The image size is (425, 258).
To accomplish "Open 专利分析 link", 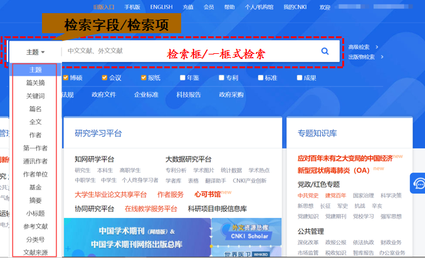I will pos(176,170).
